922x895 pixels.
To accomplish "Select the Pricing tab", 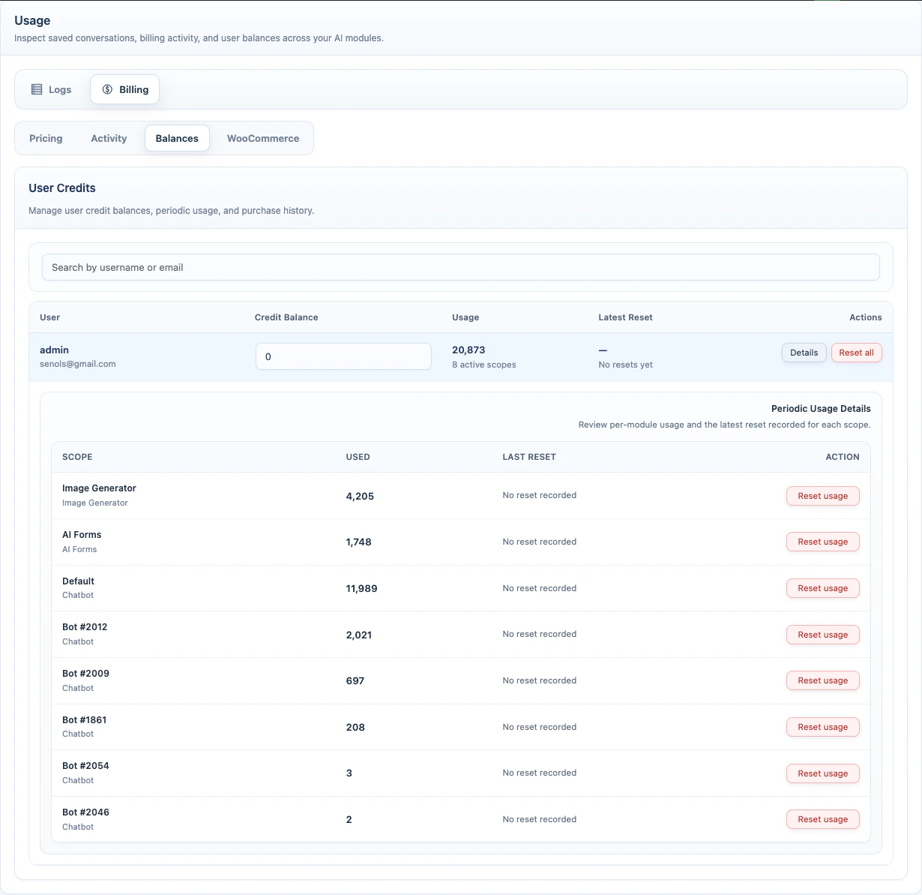I will (46, 138).
